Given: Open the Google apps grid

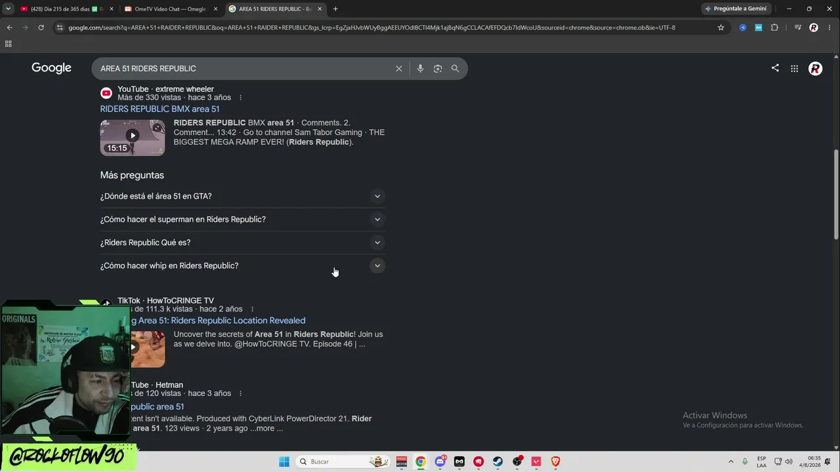Looking at the screenshot, I should [x=794, y=68].
